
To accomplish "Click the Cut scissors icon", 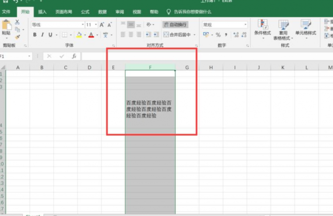I will point(17,22).
